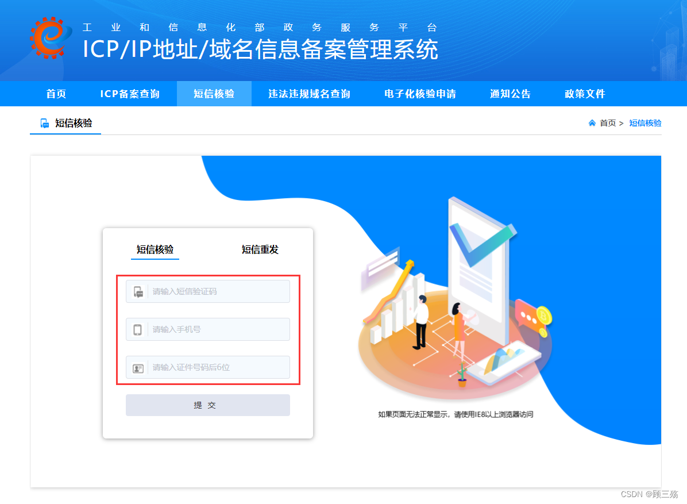This screenshot has width=687, height=504.
Task: Focus the mobile phone number input
Action: [208, 329]
